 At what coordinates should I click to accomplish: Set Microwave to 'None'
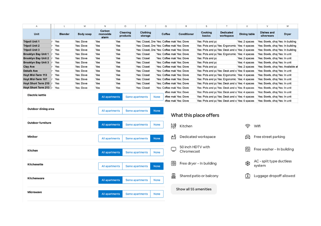(x=157, y=194)
